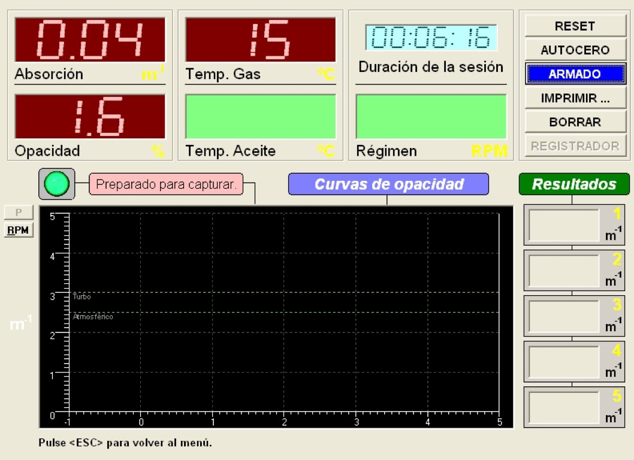Open the Resultados panel header

click(573, 184)
